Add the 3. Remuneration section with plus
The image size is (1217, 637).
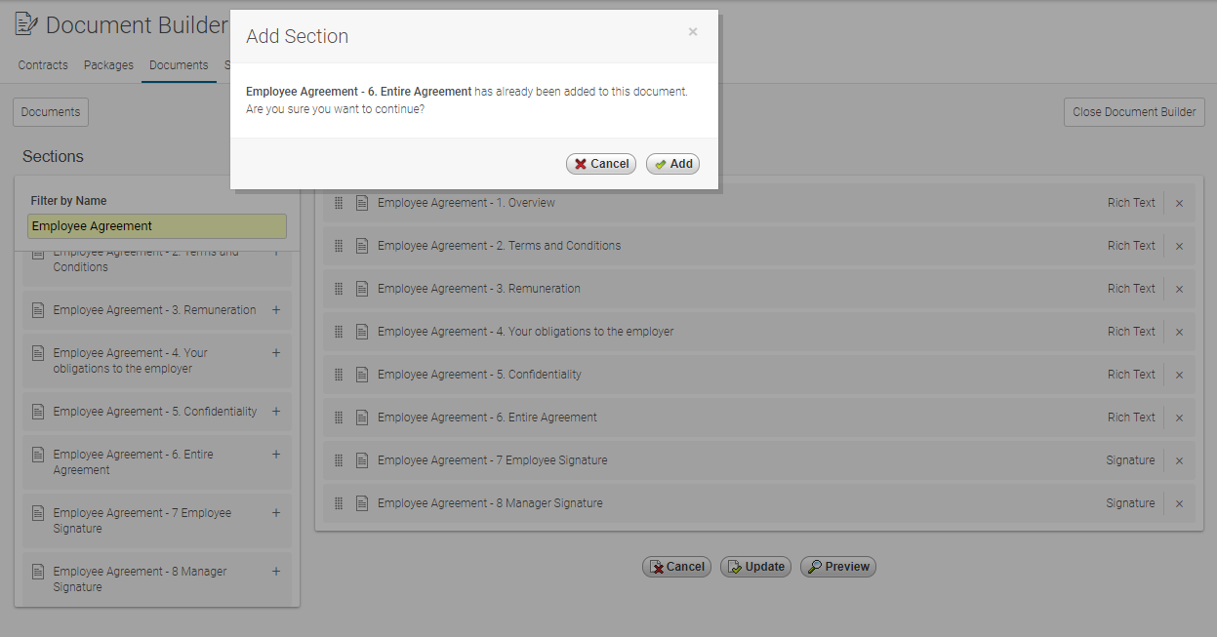pyautogui.click(x=276, y=310)
